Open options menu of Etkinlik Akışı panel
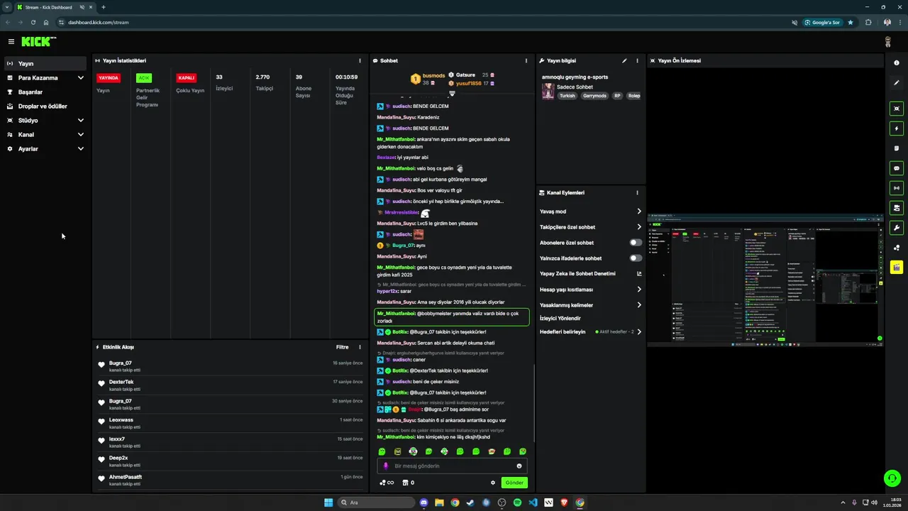908x511 pixels. pos(360,347)
